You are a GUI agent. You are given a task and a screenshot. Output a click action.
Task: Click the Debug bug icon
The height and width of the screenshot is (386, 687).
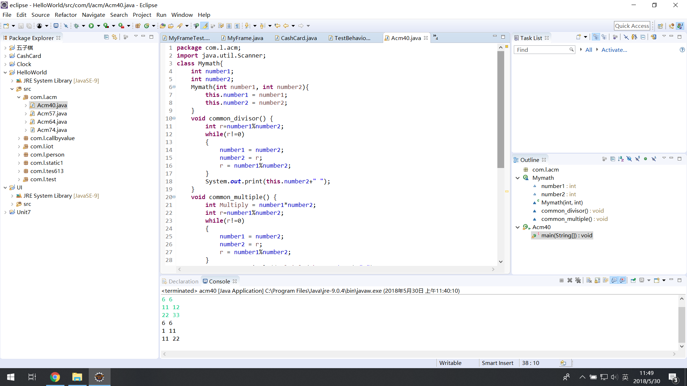[76, 26]
